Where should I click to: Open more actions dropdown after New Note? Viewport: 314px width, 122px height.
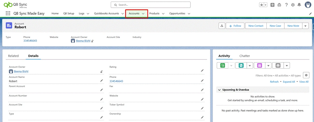[305, 26]
